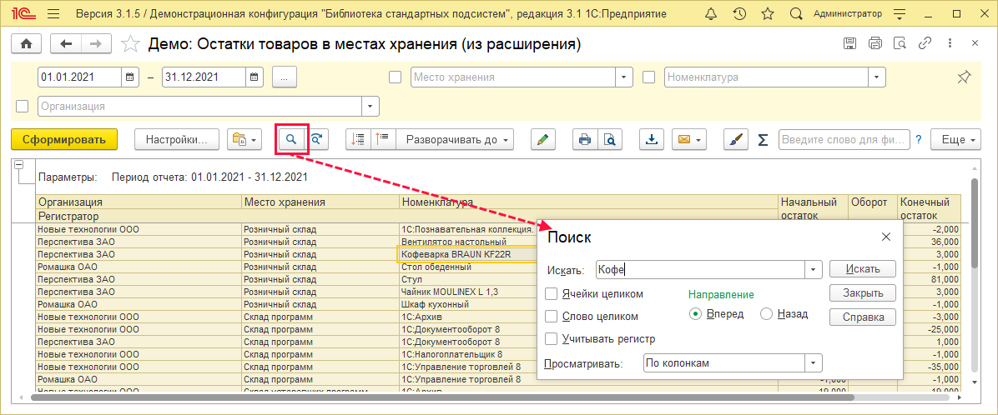Collapse the Параметры group minus box
The height and width of the screenshot is (415, 998).
tap(19, 164)
